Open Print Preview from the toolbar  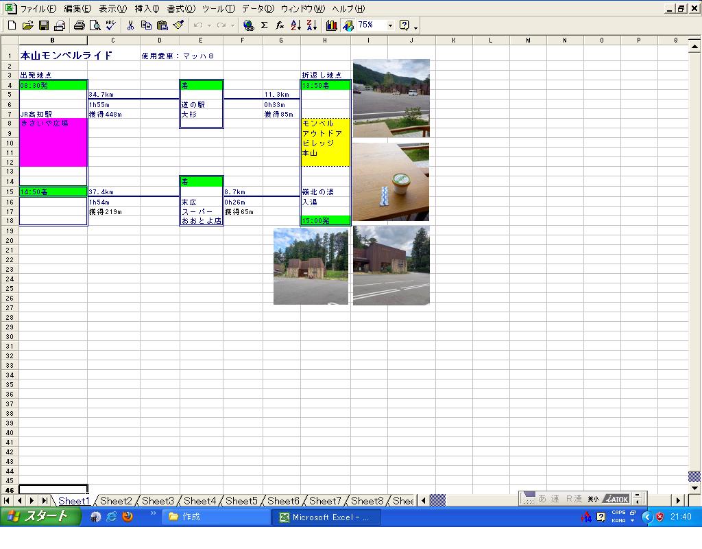click(x=95, y=25)
